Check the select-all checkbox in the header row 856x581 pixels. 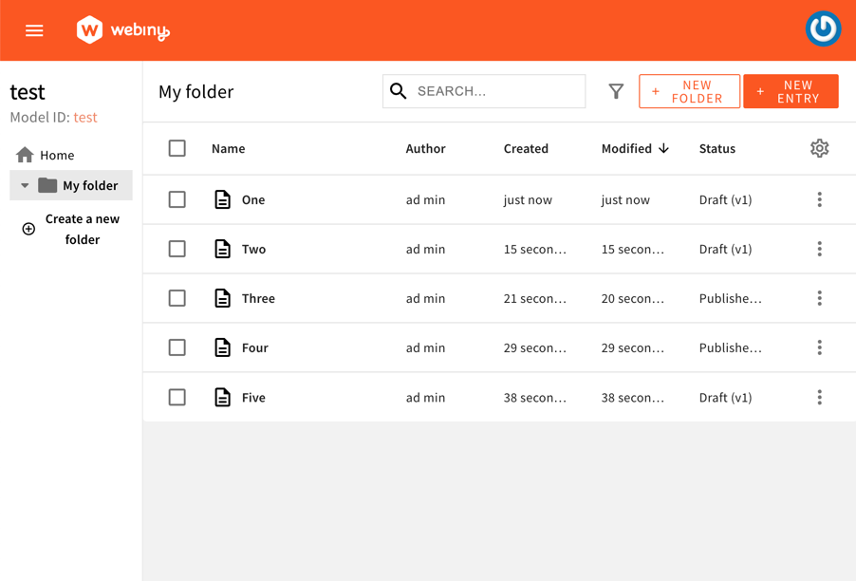[x=177, y=149]
